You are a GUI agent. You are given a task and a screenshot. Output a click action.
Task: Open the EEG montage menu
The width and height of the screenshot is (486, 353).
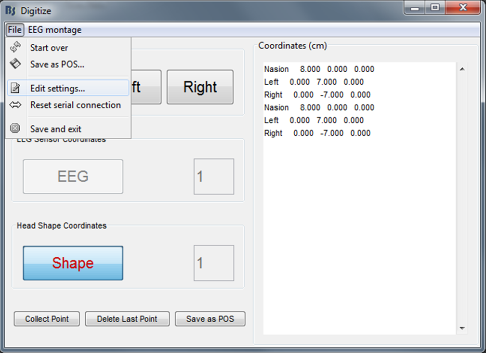[x=54, y=30]
